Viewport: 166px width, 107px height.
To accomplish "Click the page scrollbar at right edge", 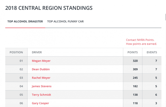I will tap(165, 17).
